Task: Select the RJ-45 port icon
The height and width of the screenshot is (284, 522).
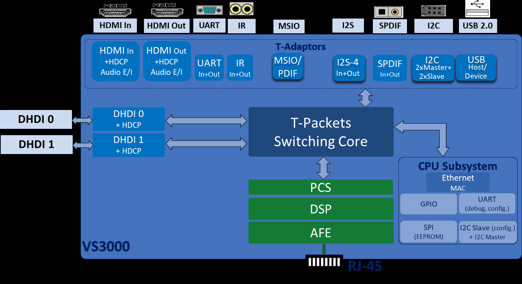Action: coord(324,261)
